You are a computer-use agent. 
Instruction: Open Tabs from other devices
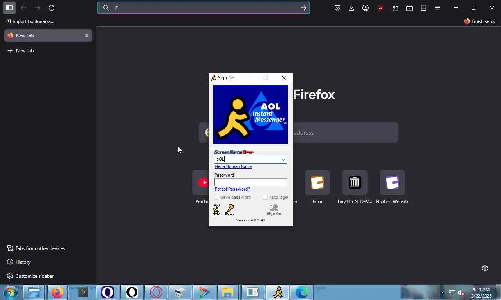tap(36, 248)
